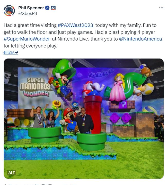Screen dimensions: 167x185
Task: Open the three-dot more options menu
Action: (161, 8)
